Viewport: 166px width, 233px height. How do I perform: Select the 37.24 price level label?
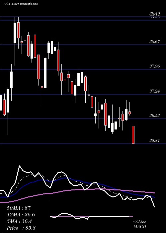click(155, 91)
